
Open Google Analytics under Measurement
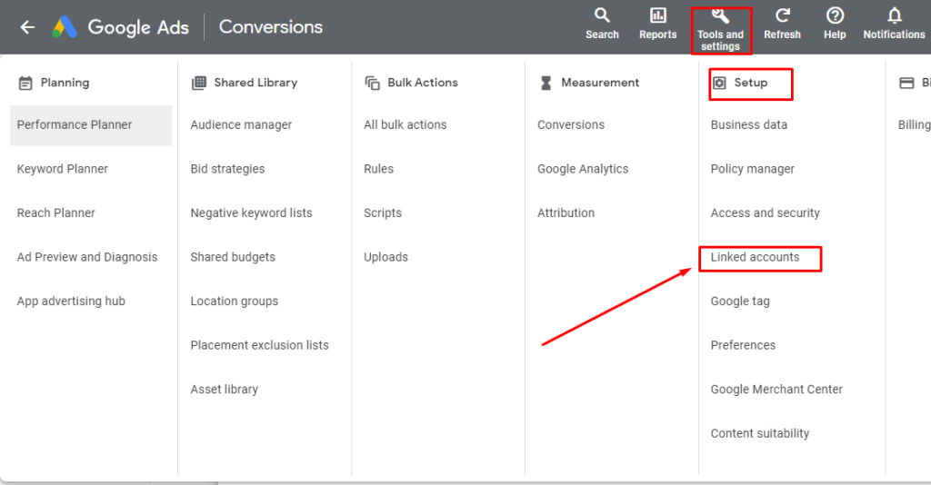pos(583,169)
